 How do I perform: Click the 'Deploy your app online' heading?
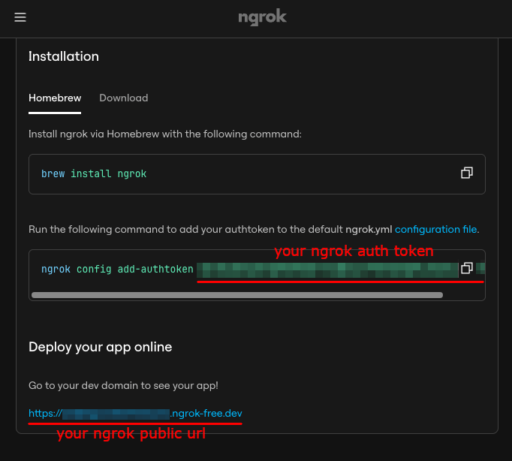click(101, 347)
